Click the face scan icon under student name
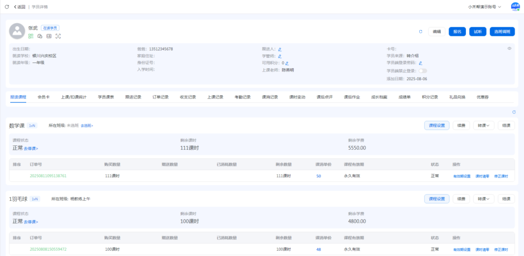The height and width of the screenshot is (256, 524). click(58, 36)
